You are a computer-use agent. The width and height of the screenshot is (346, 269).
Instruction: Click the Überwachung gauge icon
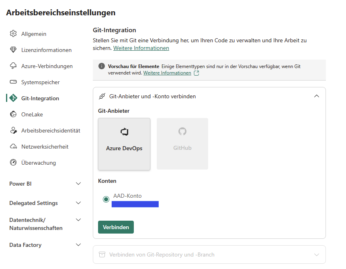coord(13,162)
